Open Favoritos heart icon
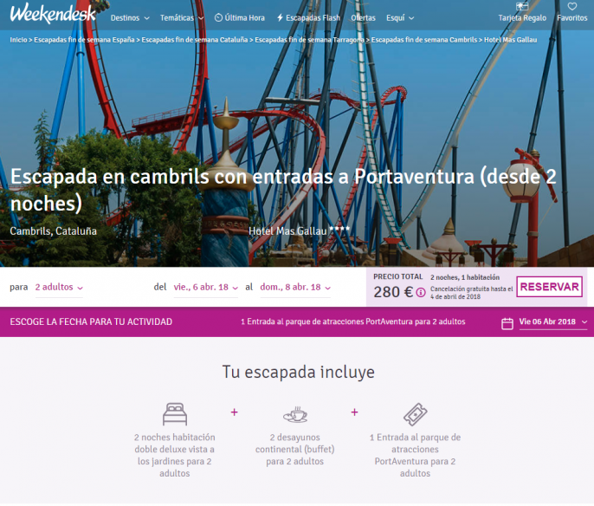Image resolution: width=594 pixels, height=506 pixels. click(571, 7)
